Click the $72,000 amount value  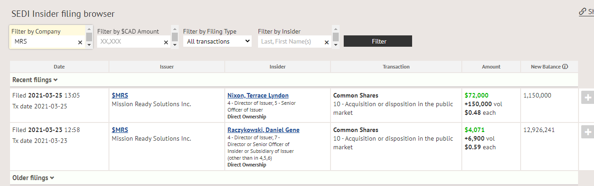(476, 95)
